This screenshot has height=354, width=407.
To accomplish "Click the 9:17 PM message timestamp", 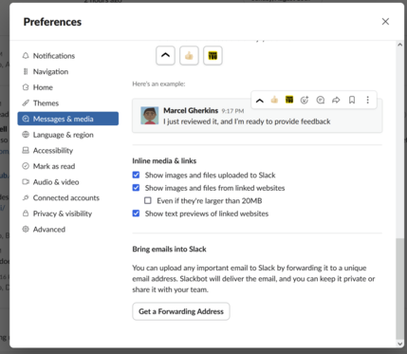I will 232,111.
